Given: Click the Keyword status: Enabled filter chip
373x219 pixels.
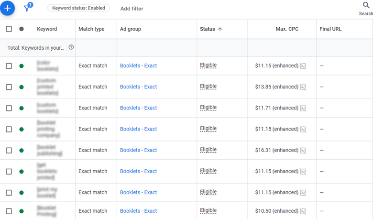Looking at the screenshot, I should [x=78, y=8].
